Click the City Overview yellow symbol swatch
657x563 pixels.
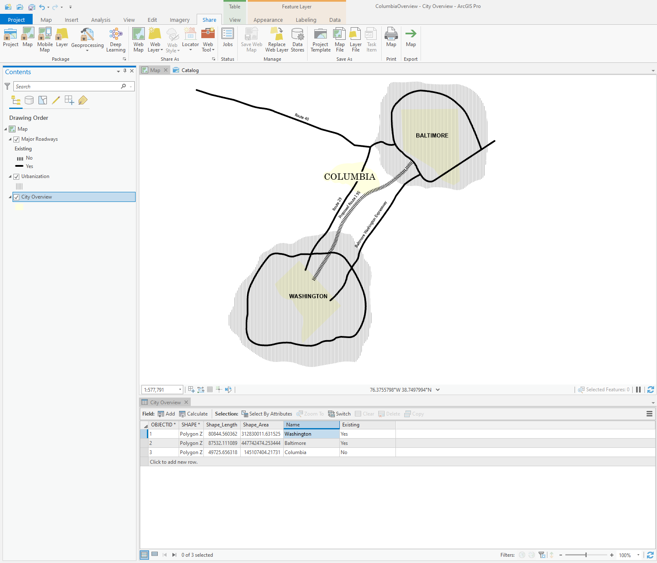coord(19,207)
